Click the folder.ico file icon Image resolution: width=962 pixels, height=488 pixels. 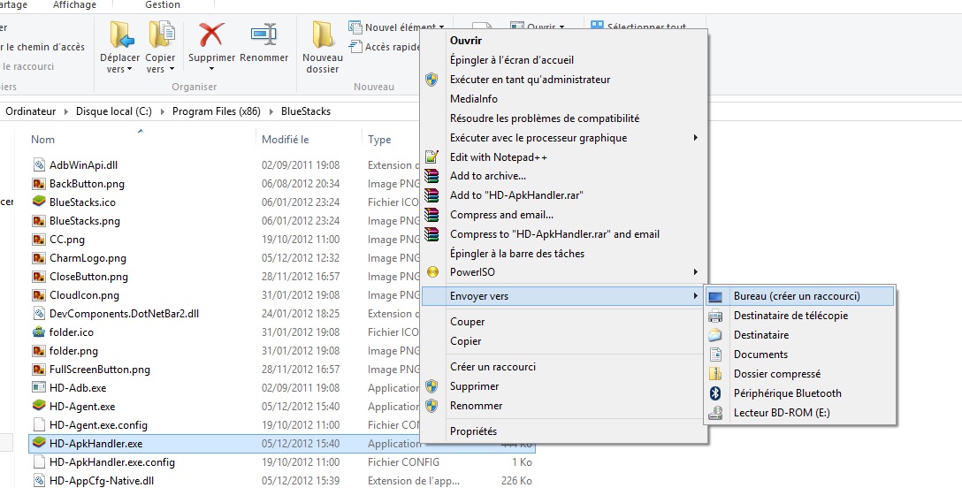(x=39, y=332)
